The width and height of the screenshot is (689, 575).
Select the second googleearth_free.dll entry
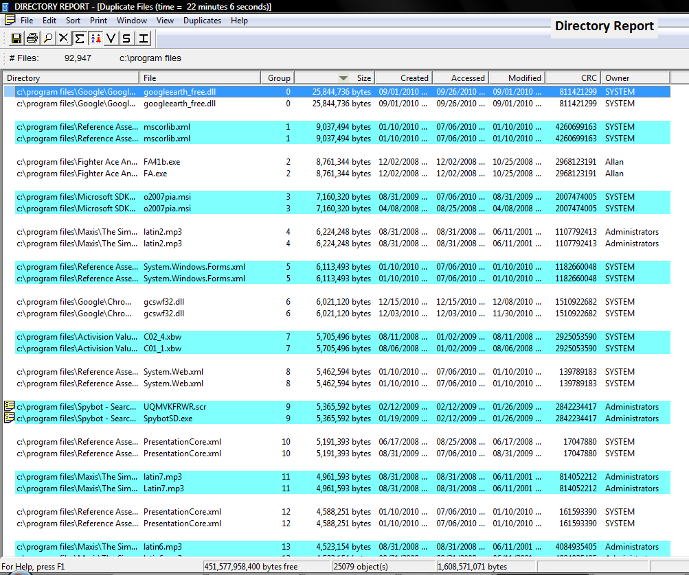pos(343,104)
